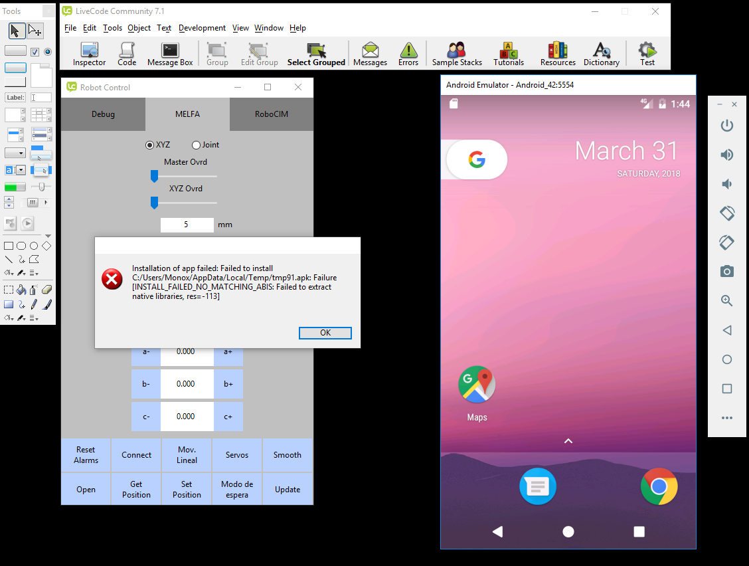Select the Edit pointer tool in Tools palette

(35, 31)
